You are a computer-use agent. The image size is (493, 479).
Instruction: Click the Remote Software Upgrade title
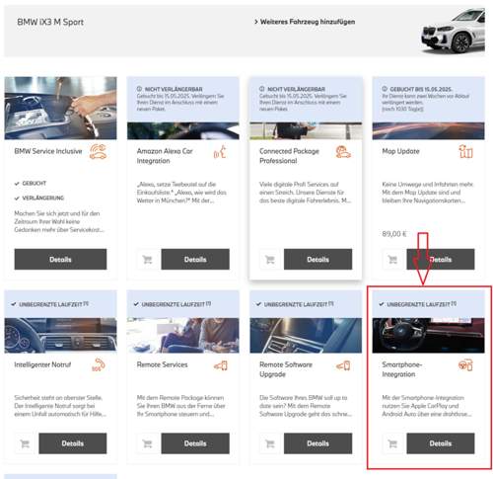(286, 369)
